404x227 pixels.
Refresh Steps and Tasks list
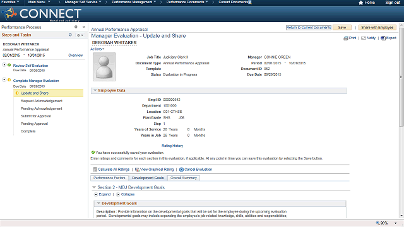pos(70,35)
